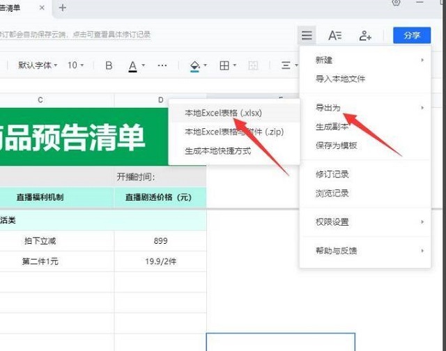The width and height of the screenshot is (446, 351).
Task: Click the blue 分享 share button
Action: click(x=412, y=36)
